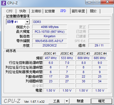Click the JEDEC #1 column header
114x105 pixels.
tap(50, 53)
